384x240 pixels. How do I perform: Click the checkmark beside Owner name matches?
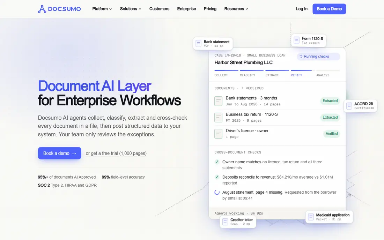(x=217, y=162)
